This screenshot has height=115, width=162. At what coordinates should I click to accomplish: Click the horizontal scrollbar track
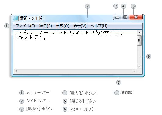(x=75, y=71)
